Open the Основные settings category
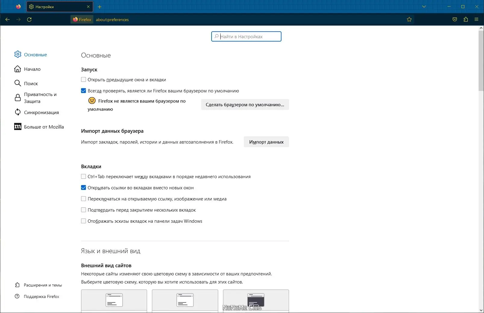484x313 pixels. [30, 54]
